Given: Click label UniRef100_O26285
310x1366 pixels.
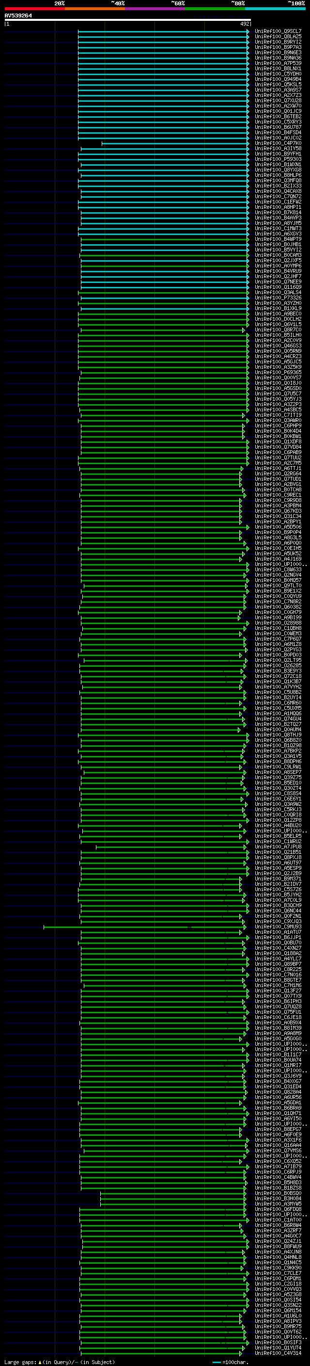Looking at the screenshot, I should pos(278,665).
